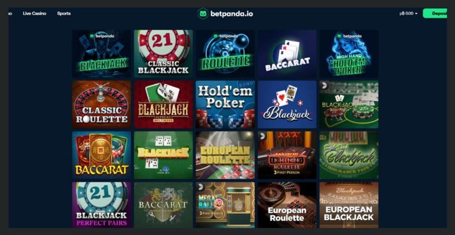Go to the Sports section
Viewport: 455px width, 235px height.
pyautogui.click(x=64, y=13)
